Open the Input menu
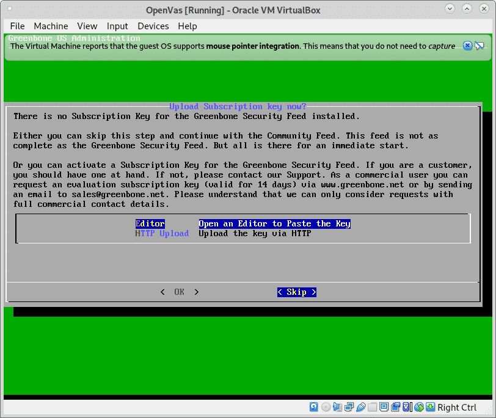This screenshot has height=418, width=496. 117,26
